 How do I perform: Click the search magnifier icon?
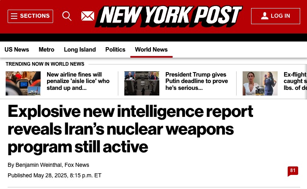(67, 16)
